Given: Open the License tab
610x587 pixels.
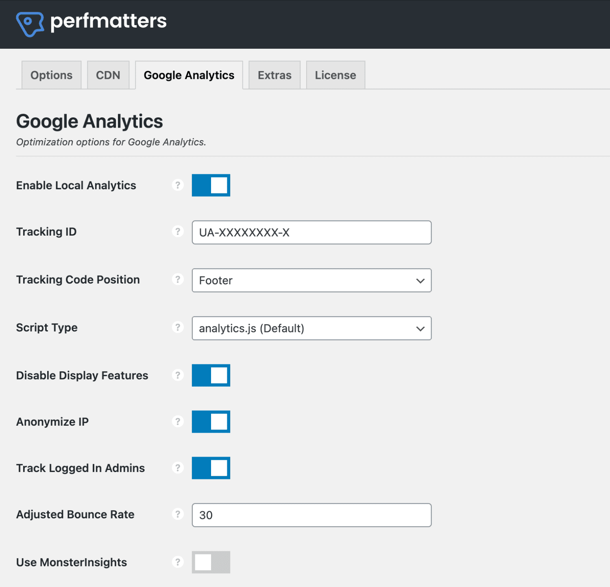Looking at the screenshot, I should (x=335, y=75).
